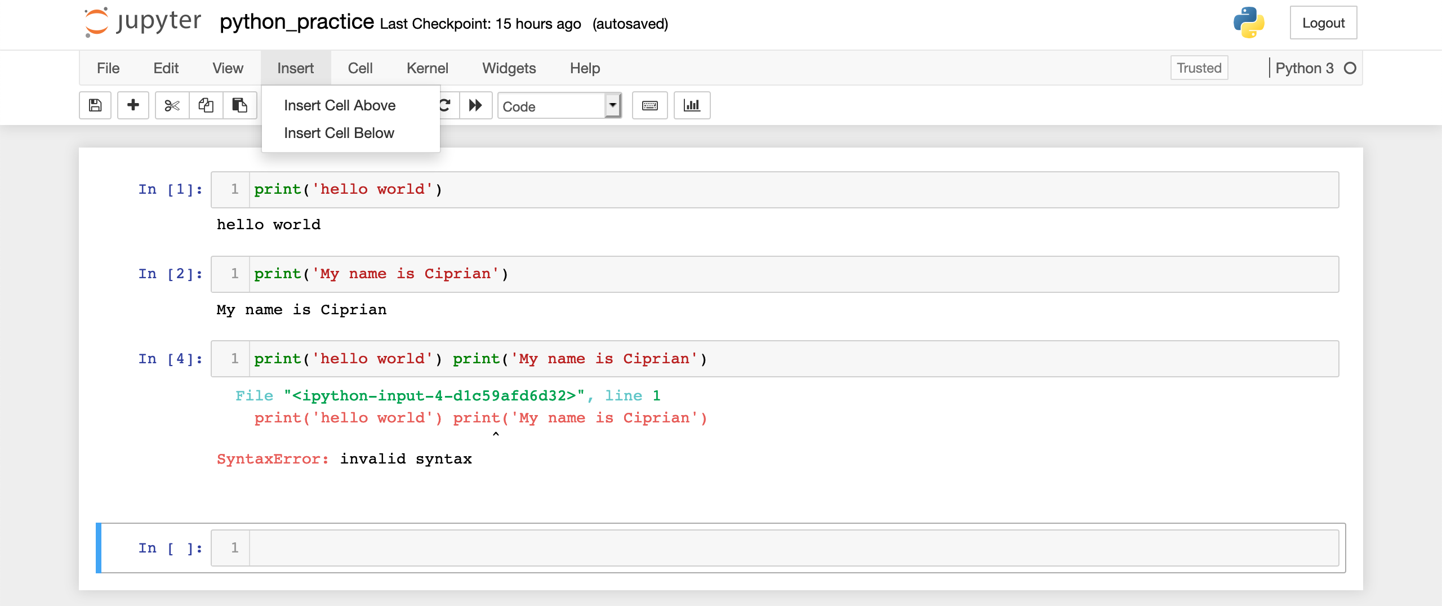Open the command palette keyboard icon
The image size is (1442, 606).
pyautogui.click(x=650, y=105)
